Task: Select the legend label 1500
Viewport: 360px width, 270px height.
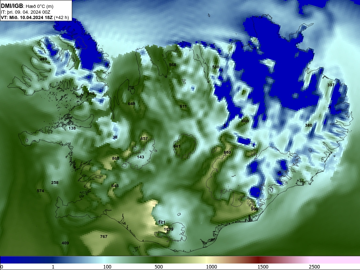Action: 263,267
